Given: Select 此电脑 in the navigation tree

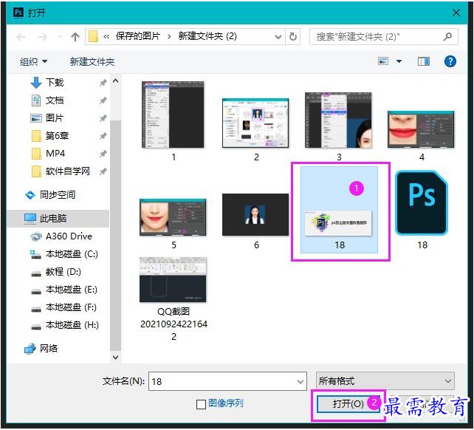Looking at the screenshot, I should click(x=53, y=219).
